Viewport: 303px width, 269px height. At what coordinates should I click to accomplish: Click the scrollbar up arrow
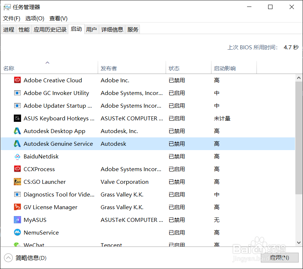[299, 78]
